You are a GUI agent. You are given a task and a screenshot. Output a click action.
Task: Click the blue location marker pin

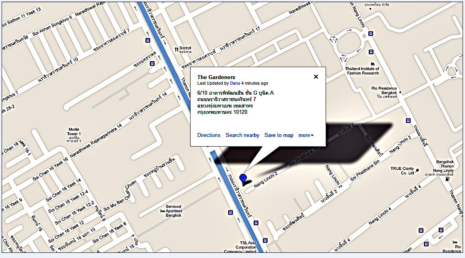tap(243, 179)
